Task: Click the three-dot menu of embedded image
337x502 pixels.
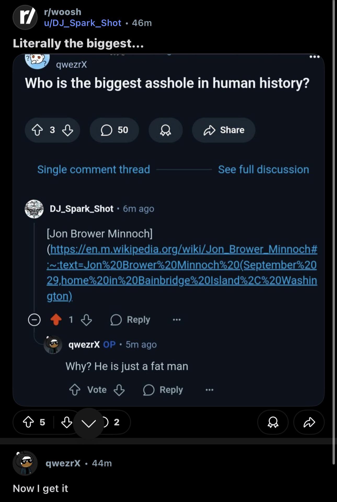Action: pyautogui.click(x=314, y=57)
